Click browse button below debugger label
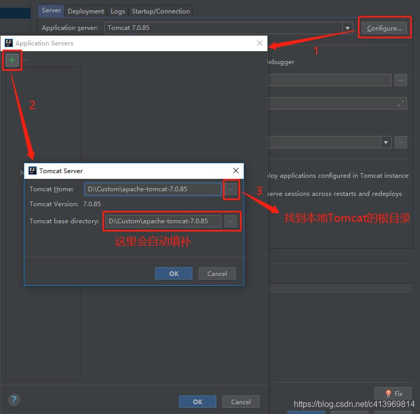Screen dimensions: 420x414 (401, 80)
